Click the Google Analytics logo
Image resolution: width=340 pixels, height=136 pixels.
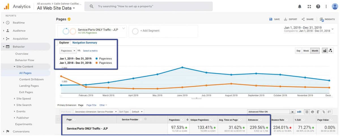pos(6,6)
